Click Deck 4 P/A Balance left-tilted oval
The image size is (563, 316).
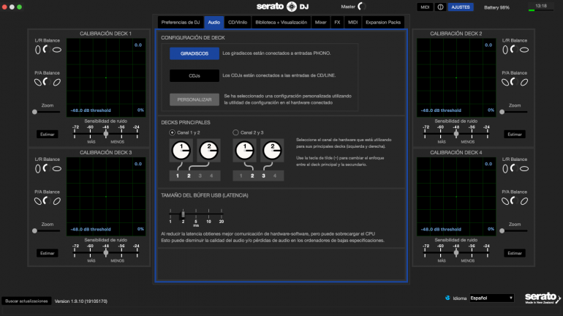pyautogui.click(x=505, y=201)
